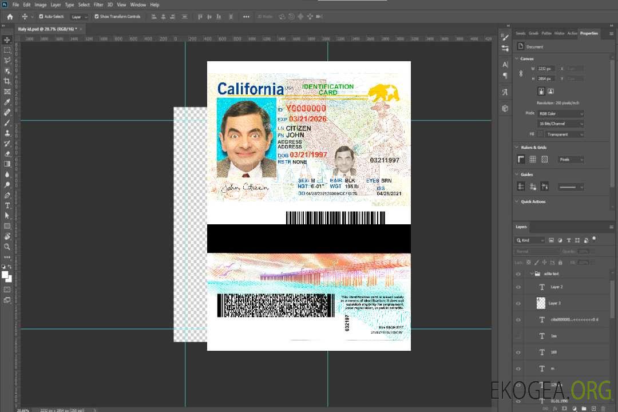Toggle Show Transform Controls checkbox
The height and width of the screenshot is (412, 618).
click(97, 17)
